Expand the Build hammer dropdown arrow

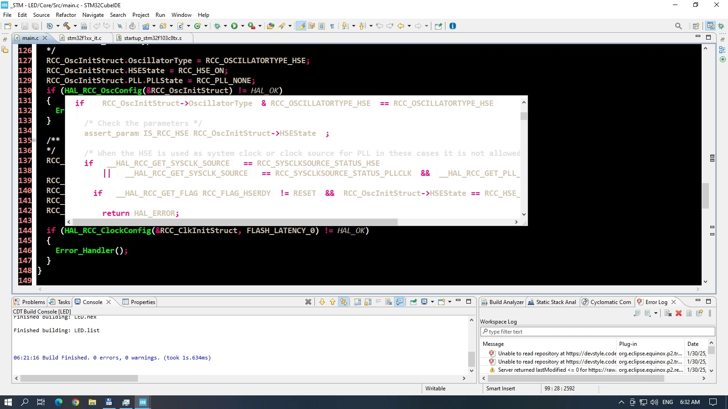tap(75, 26)
